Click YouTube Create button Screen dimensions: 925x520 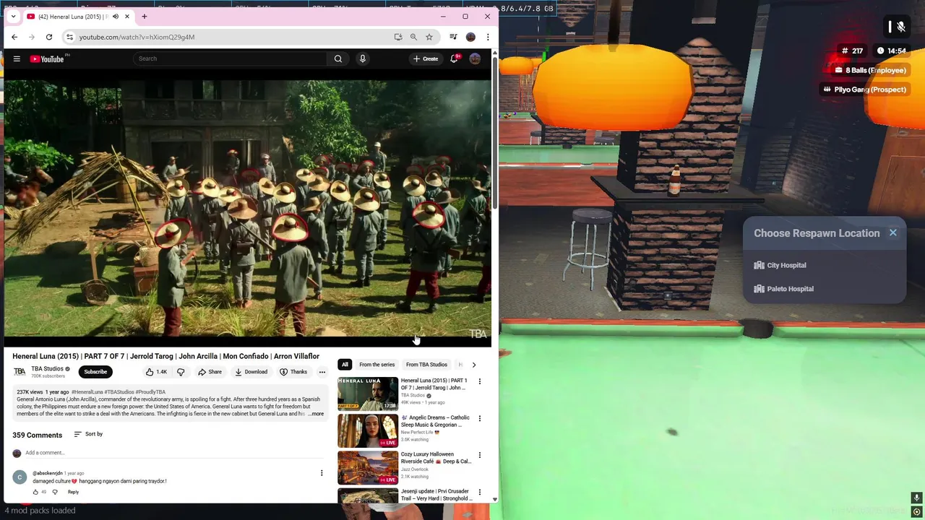point(426,58)
